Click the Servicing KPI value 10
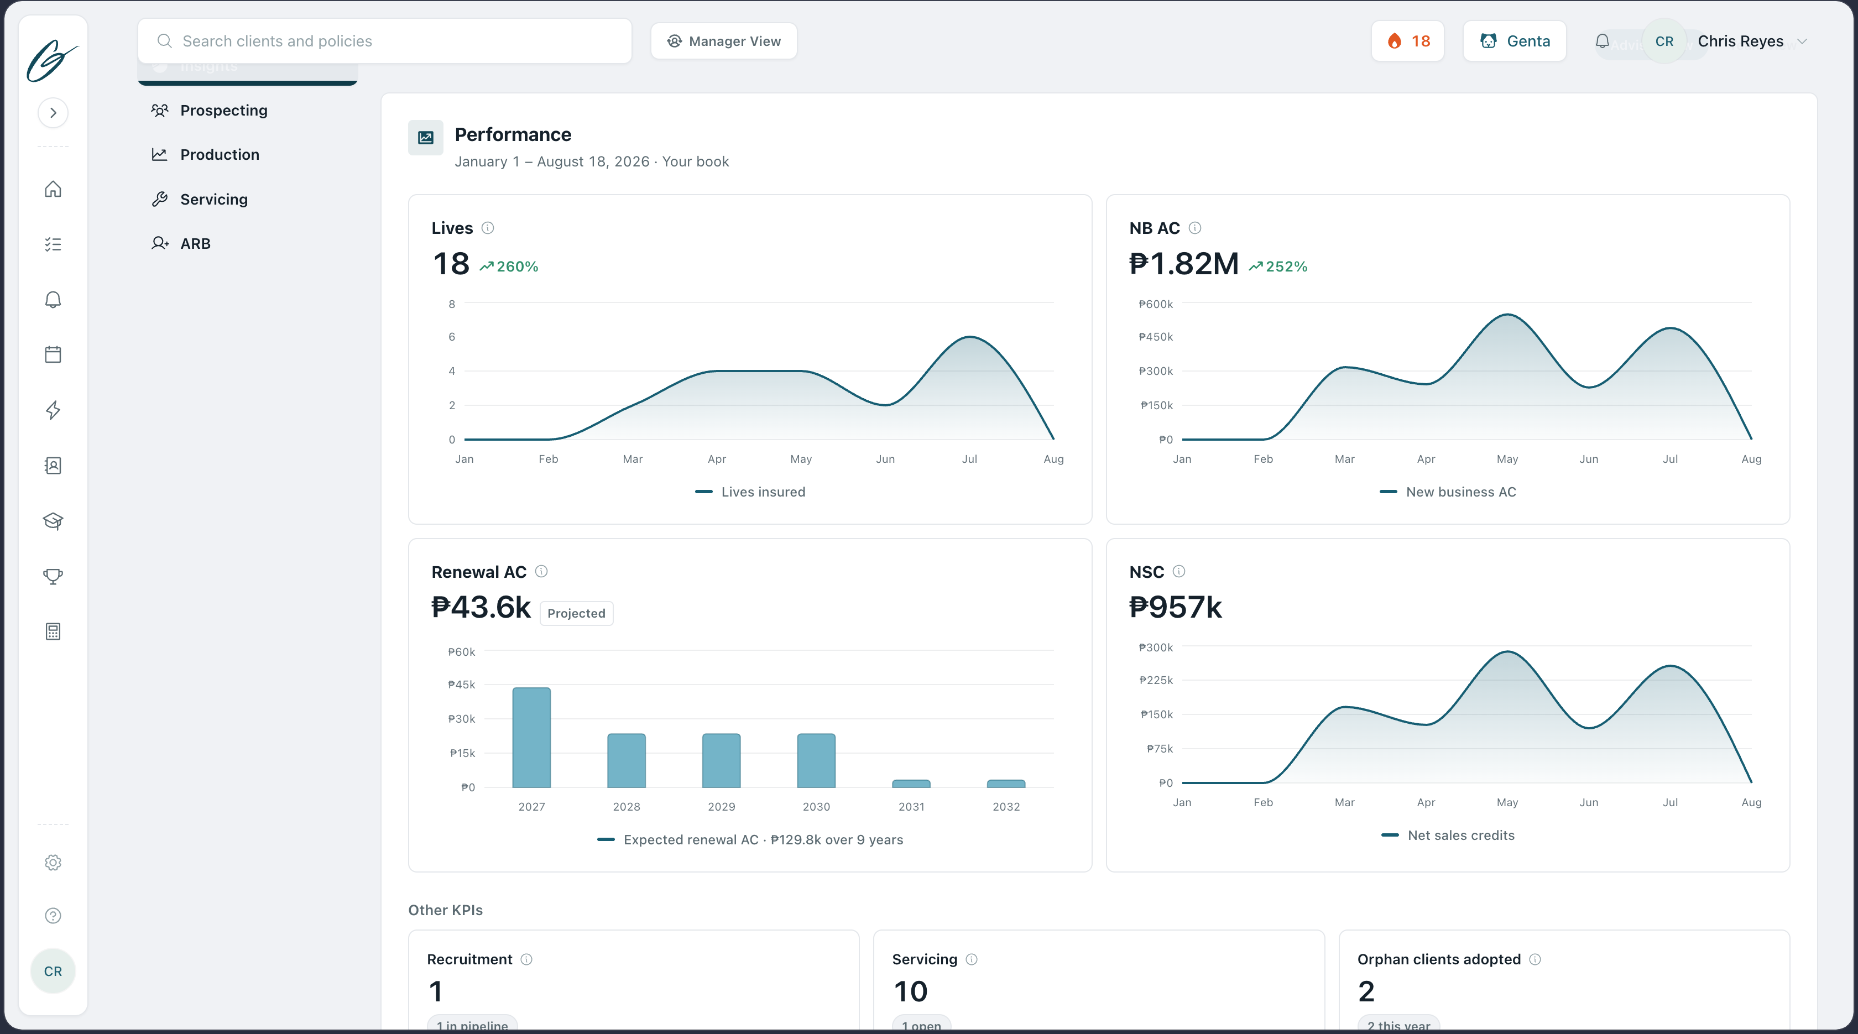1858x1034 pixels. (x=910, y=991)
